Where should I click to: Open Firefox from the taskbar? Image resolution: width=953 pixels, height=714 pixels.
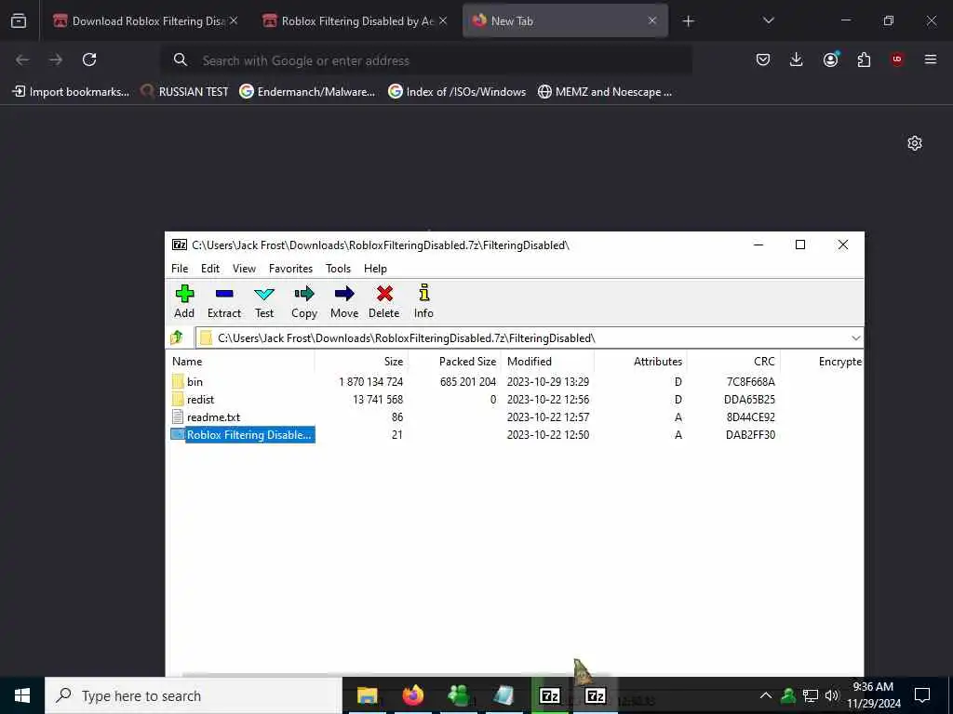[x=412, y=695]
